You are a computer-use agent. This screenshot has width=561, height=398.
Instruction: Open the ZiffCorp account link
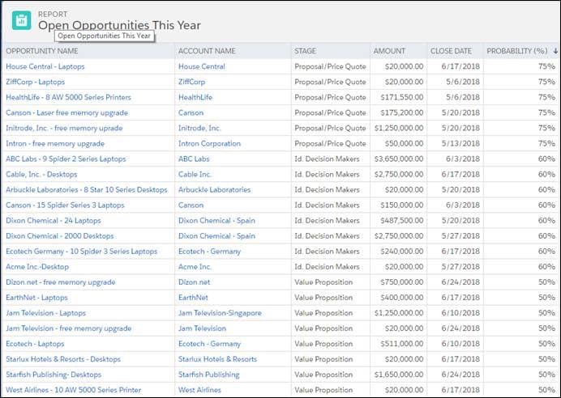pos(191,82)
